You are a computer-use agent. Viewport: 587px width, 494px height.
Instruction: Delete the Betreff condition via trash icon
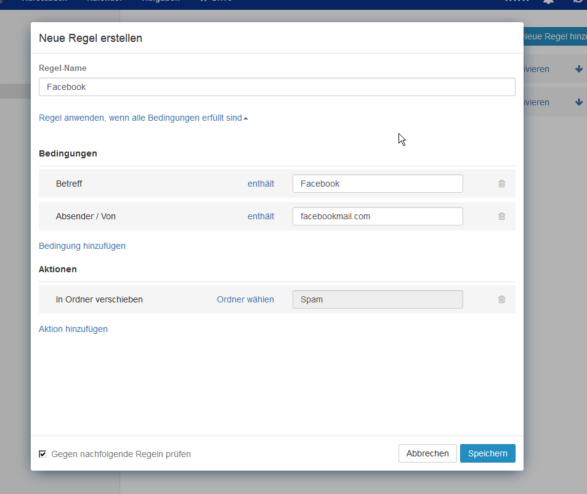click(x=501, y=184)
